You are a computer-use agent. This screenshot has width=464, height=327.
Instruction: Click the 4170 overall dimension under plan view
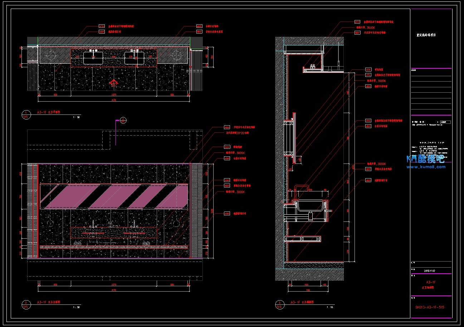point(114,100)
